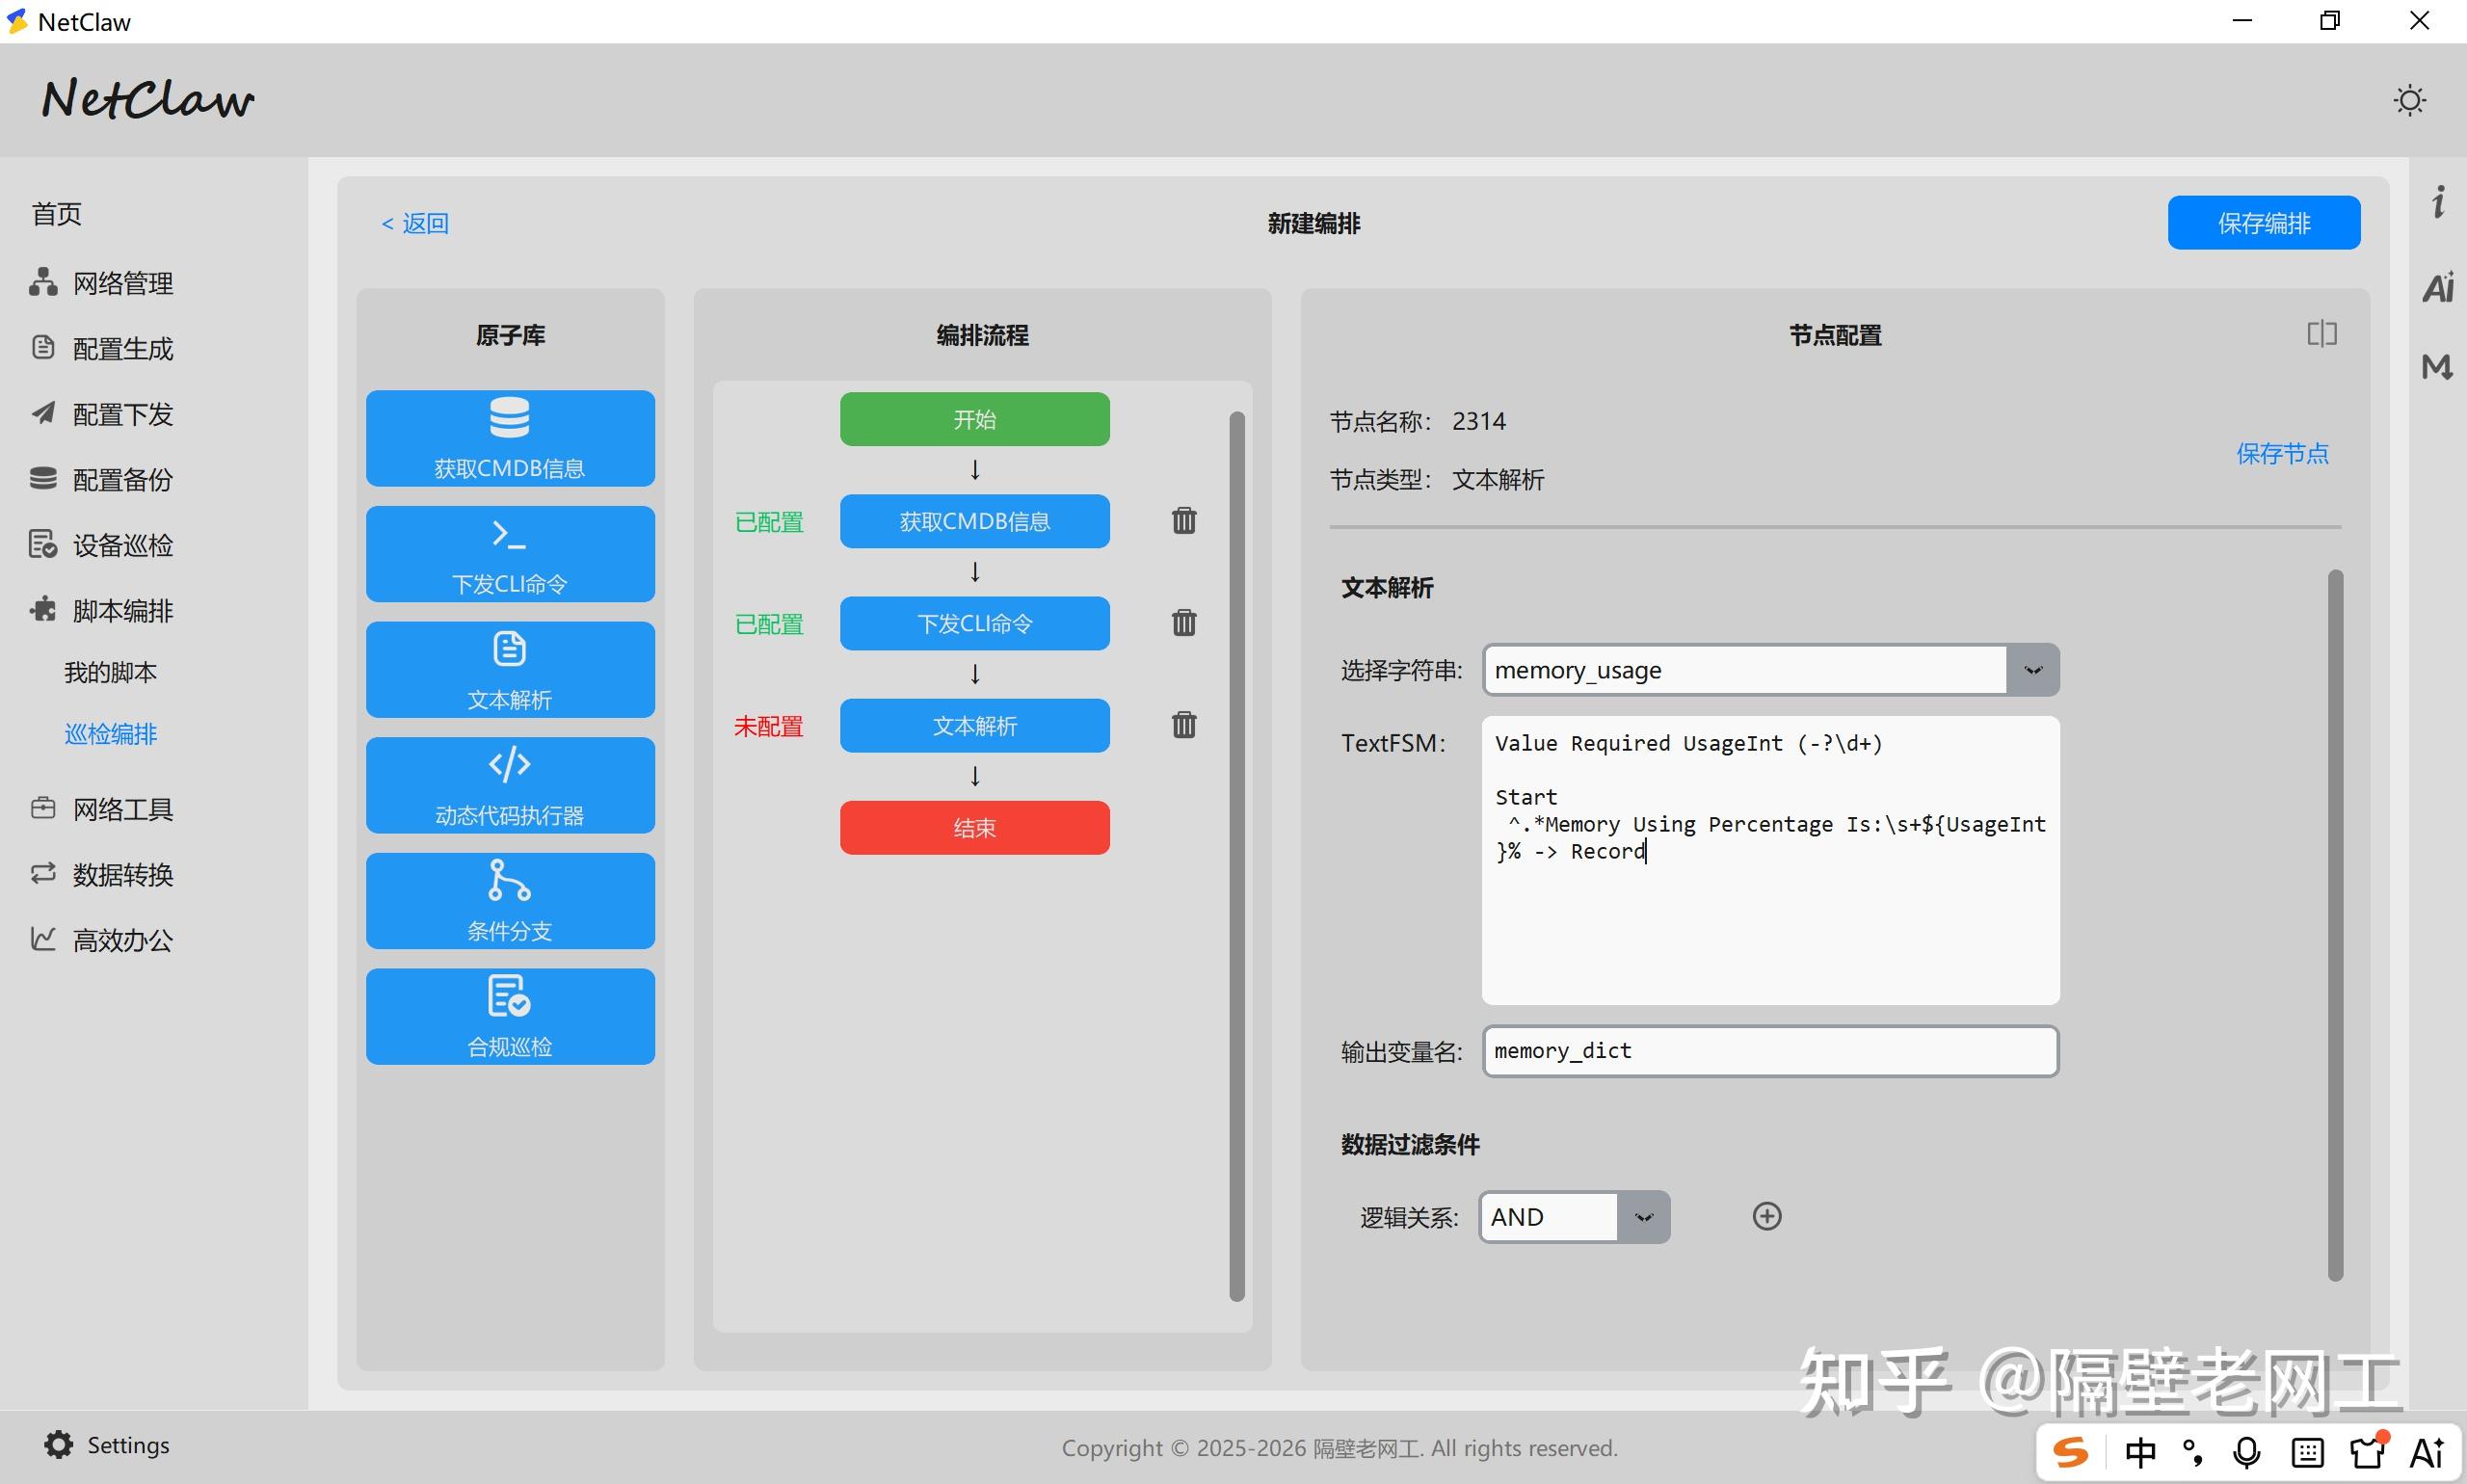
Task: Select 我的脚本 submenu item
Action: (111, 672)
